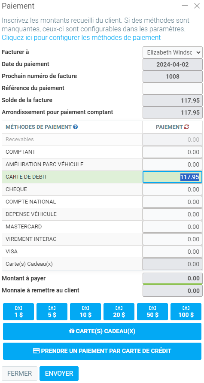
Task: Add a 1 $ cash bill
Action: (18, 312)
